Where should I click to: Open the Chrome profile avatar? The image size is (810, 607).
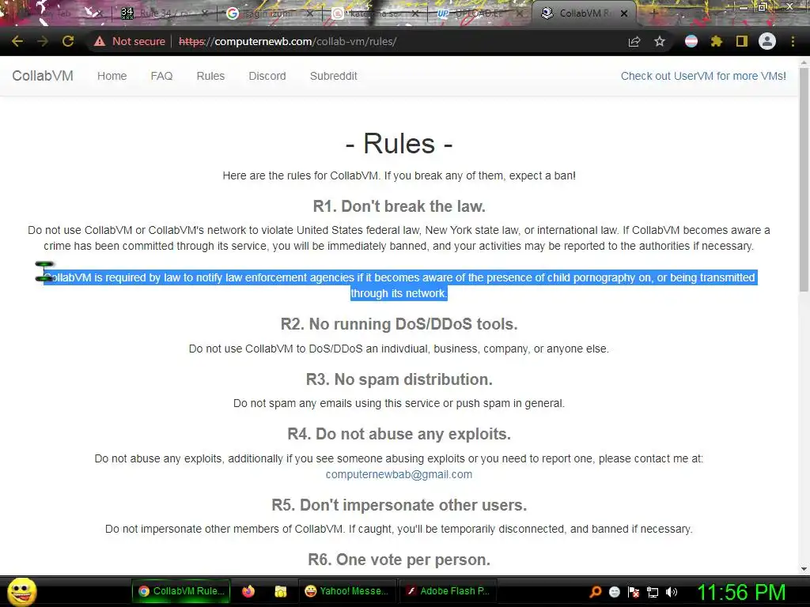[x=767, y=41]
